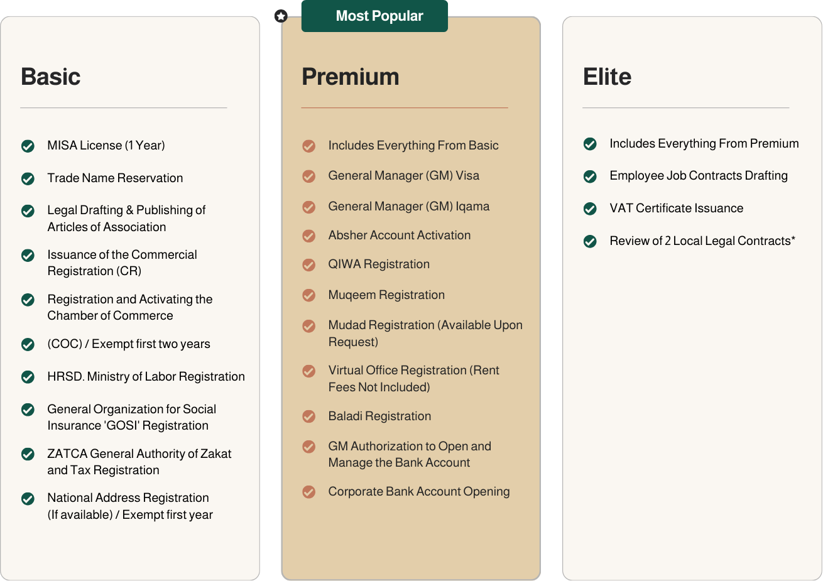Select the Premium plan heading
Screen dimensions: 823x581
[351, 77]
